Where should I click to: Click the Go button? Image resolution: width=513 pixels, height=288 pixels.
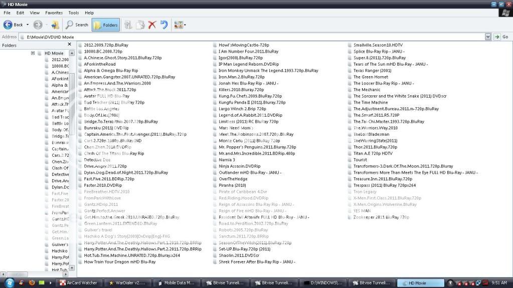click(501, 37)
